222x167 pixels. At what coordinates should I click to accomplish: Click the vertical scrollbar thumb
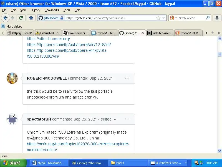tap(220, 54)
